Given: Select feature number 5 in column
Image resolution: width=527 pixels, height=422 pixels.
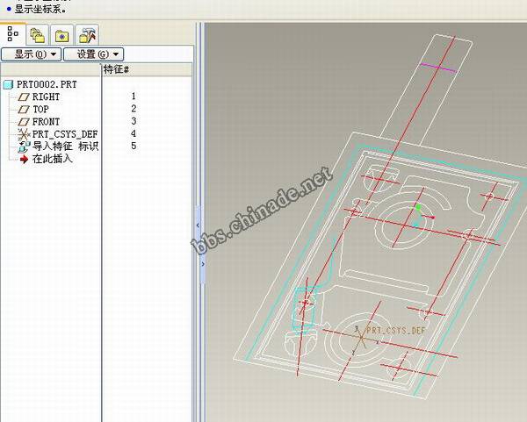Looking at the screenshot, I should [134, 146].
